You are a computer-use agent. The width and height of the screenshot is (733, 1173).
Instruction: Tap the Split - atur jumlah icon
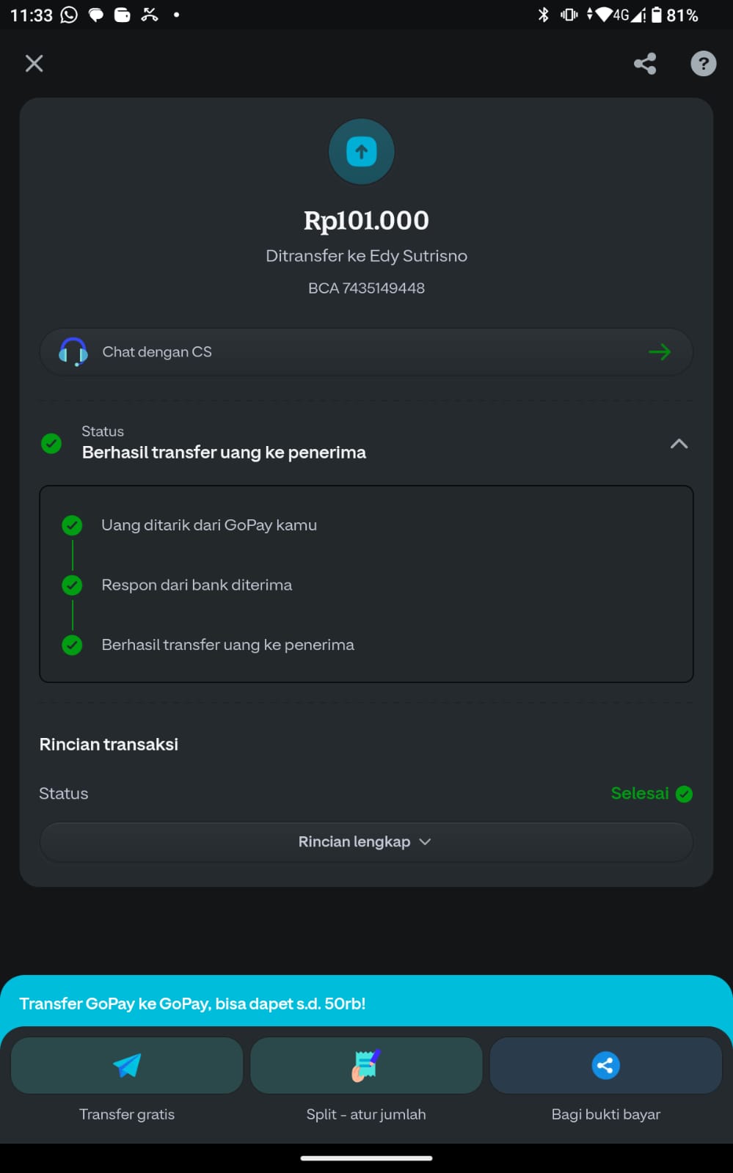[x=366, y=1065]
